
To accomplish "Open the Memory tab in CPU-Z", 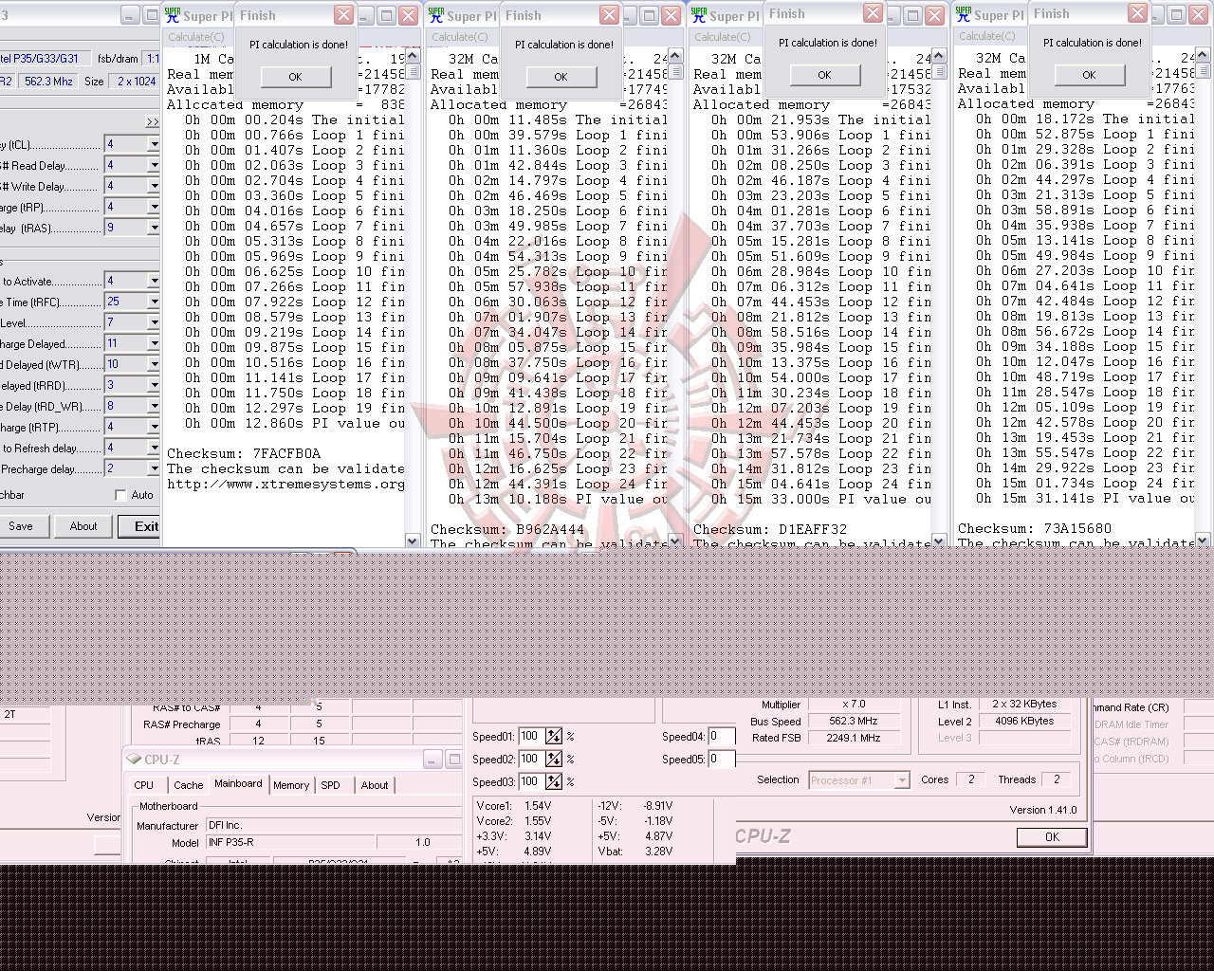I will pyautogui.click(x=291, y=785).
